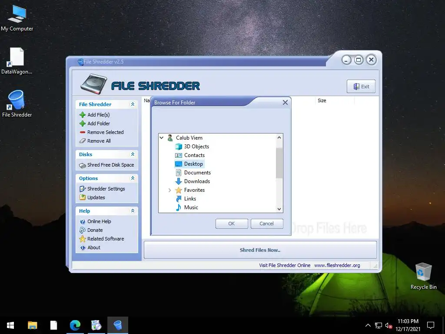Click the Updates box icon

pos(82,197)
